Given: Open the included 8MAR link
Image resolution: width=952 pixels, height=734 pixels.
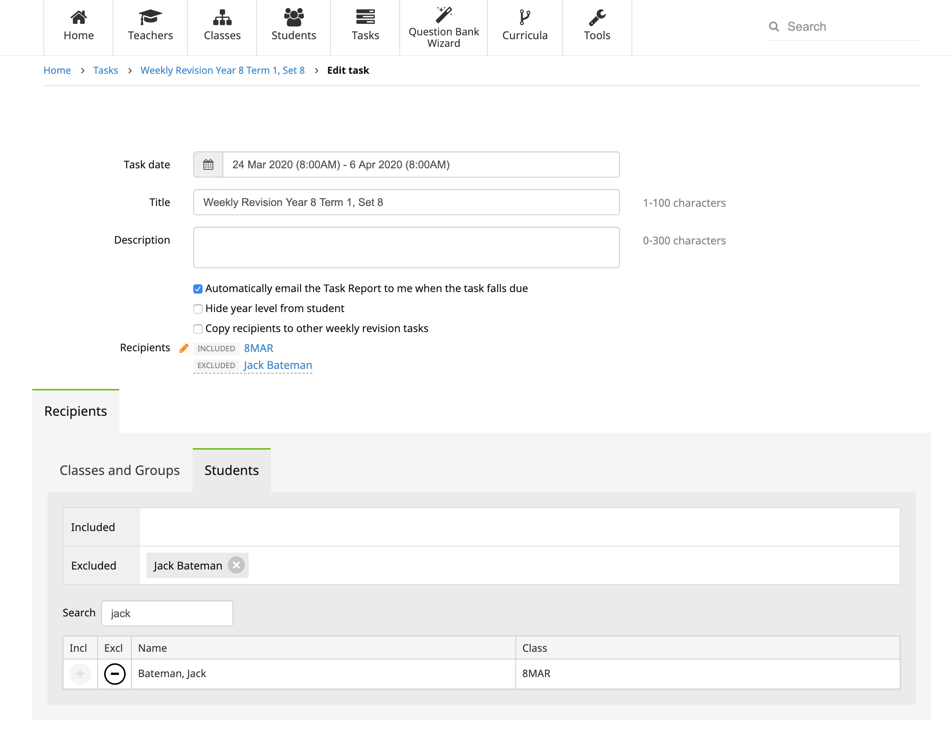Looking at the screenshot, I should point(259,348).
